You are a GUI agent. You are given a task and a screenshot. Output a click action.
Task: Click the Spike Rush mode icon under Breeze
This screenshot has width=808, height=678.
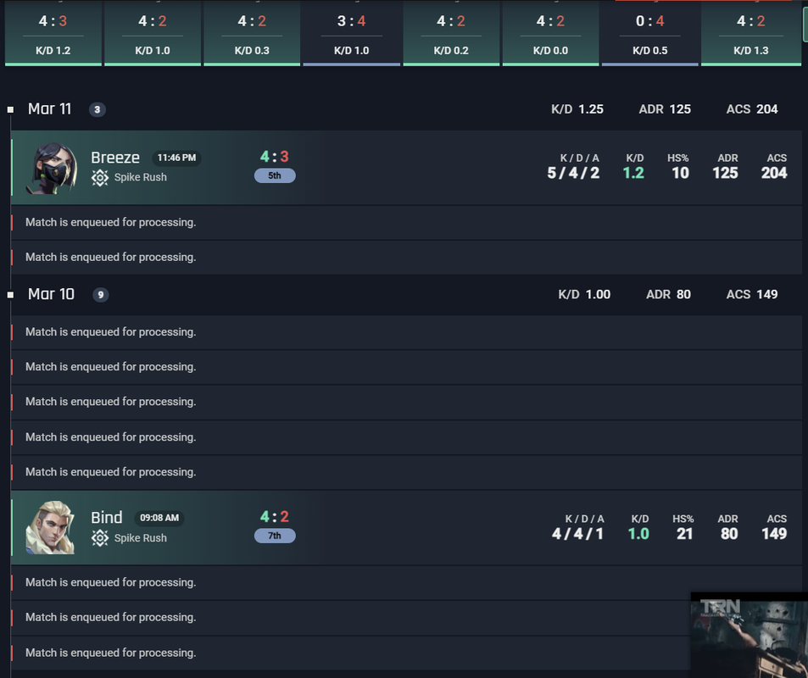point(100,178)
